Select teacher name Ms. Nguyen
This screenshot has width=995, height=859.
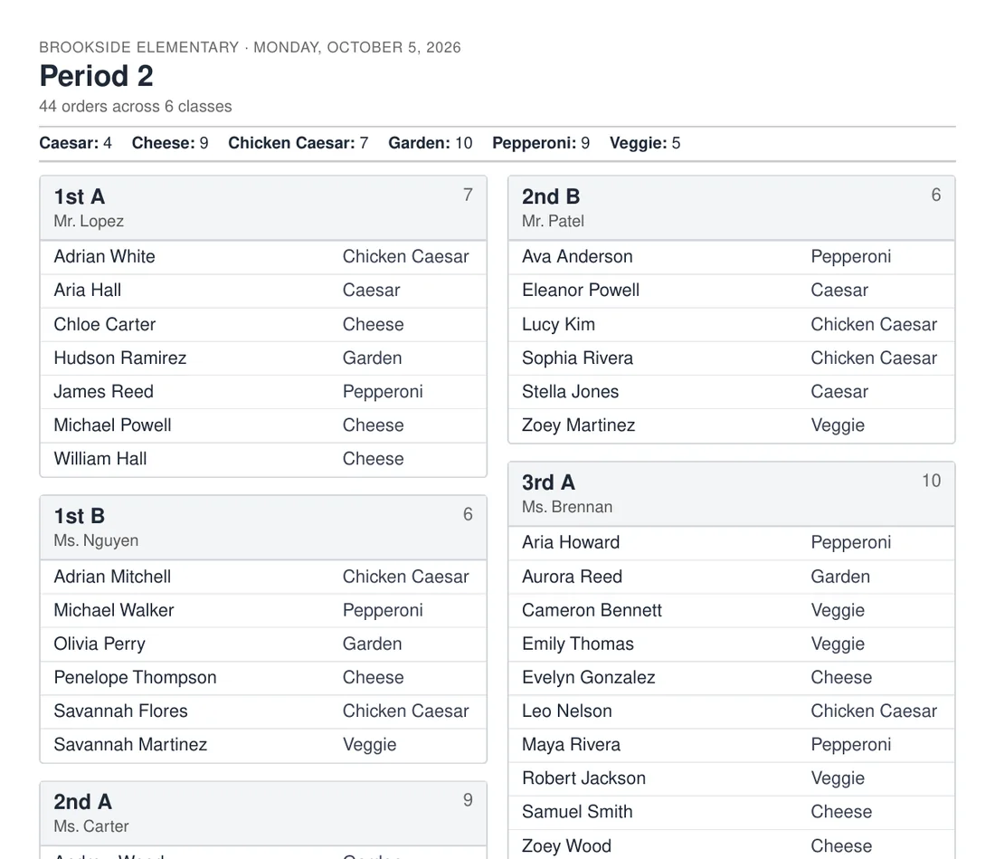pyautogui.click(x=96, y=540)
